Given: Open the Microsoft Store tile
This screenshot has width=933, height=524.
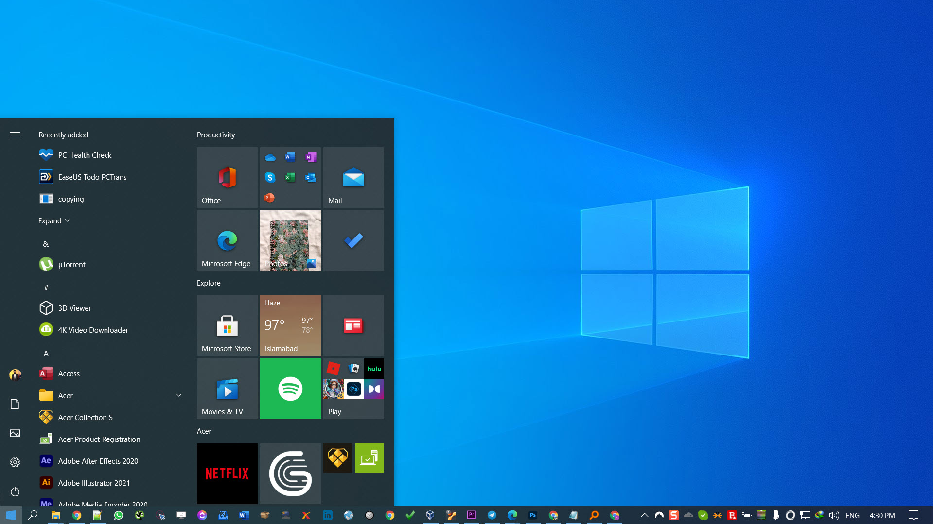Looking at the screenshot, I should [227, 325].
